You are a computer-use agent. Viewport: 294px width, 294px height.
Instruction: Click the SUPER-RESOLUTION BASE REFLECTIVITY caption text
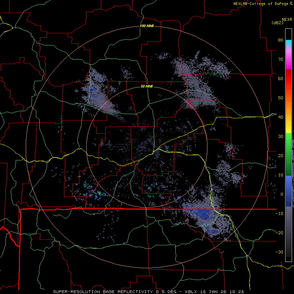tap(103, 292)
